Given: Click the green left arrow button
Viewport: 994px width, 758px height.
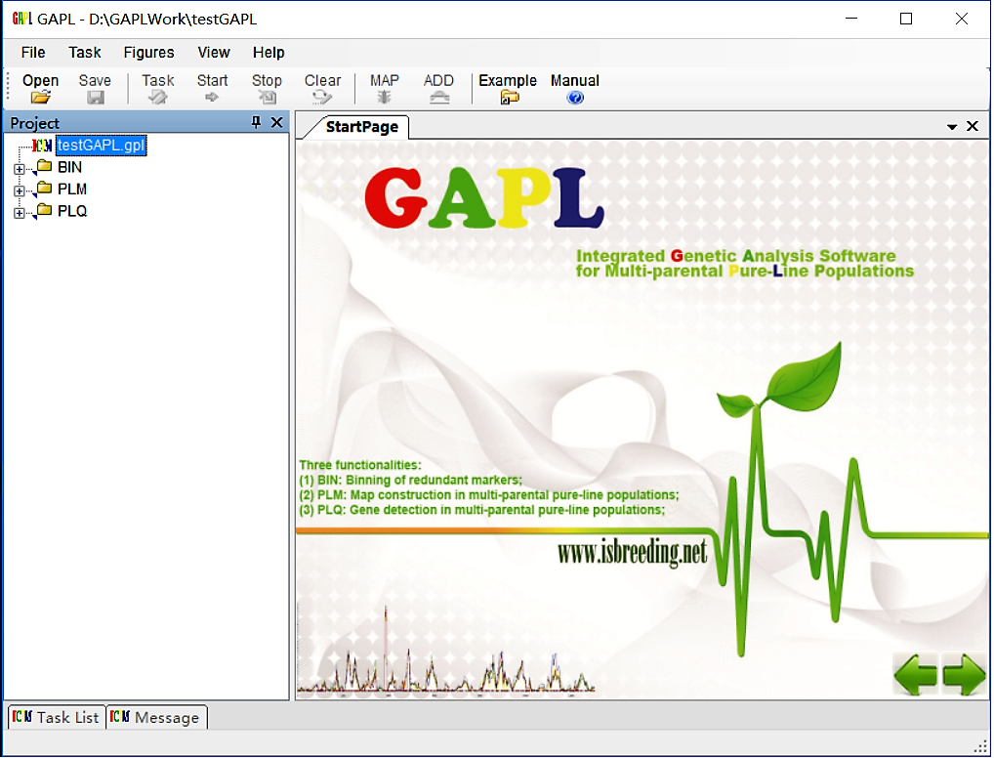Looking at the screenshot, I should [x=915, y=674].
